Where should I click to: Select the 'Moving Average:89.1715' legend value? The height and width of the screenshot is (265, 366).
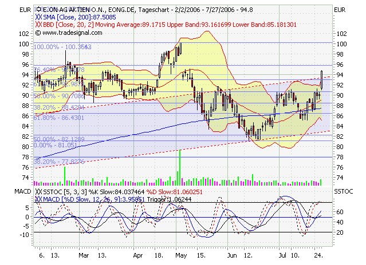(130, 25)
